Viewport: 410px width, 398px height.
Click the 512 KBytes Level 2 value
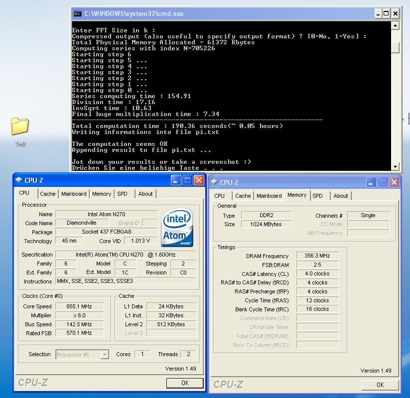tap(171, 324)
